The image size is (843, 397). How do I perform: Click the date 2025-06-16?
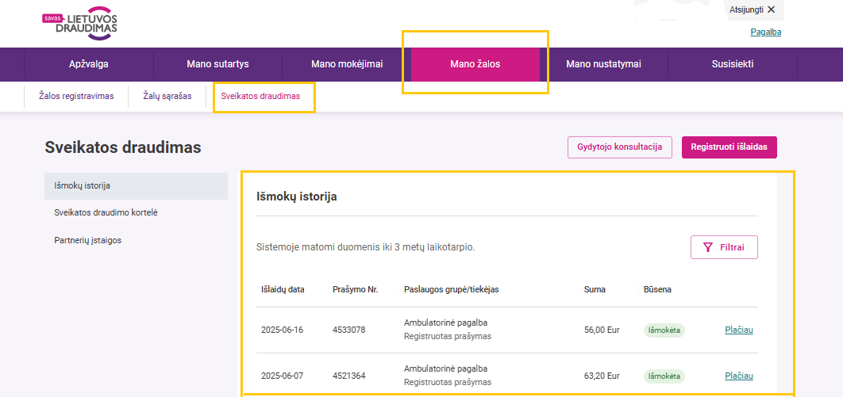coord(283,330)
